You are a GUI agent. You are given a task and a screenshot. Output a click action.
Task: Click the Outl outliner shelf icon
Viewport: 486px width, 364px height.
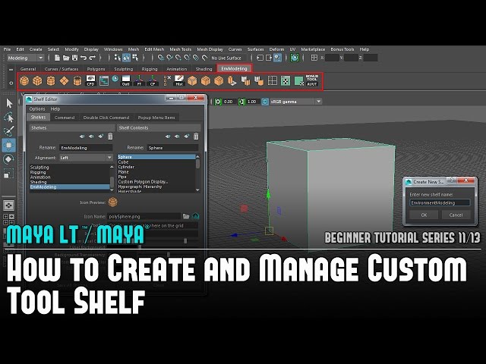coord(125,81)
